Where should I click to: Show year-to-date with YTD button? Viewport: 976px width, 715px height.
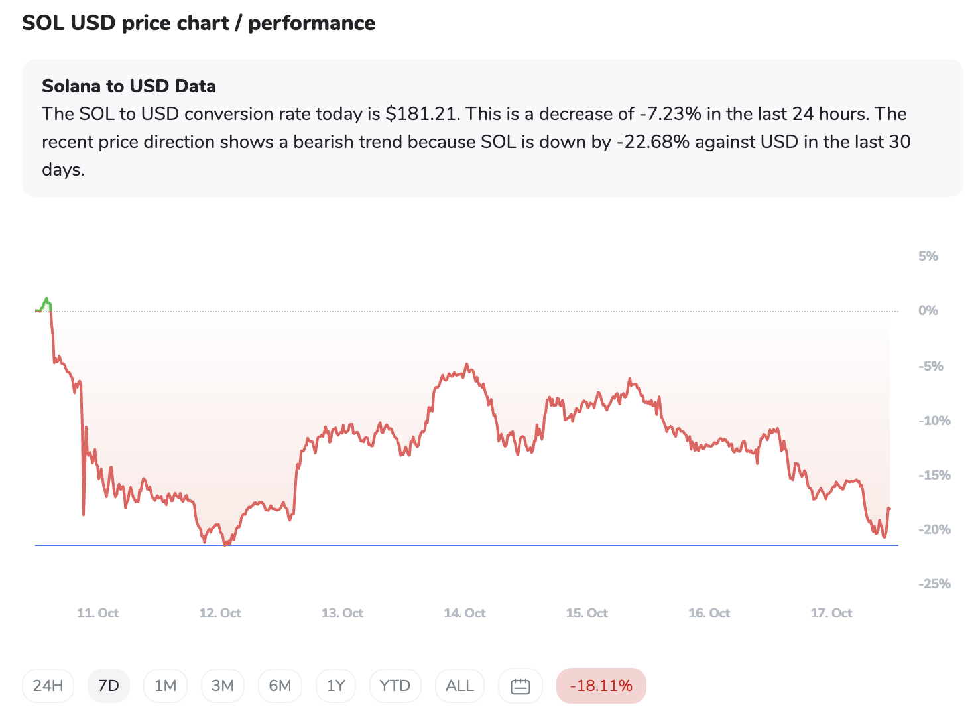395,686
